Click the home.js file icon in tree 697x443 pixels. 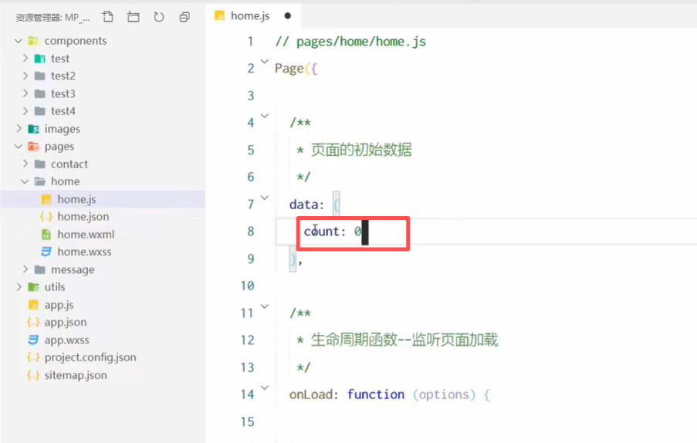point(46,200)
